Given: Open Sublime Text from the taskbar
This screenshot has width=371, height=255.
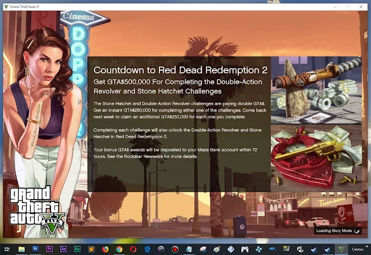Looking at the screenshot, I should tap(92, 249).
